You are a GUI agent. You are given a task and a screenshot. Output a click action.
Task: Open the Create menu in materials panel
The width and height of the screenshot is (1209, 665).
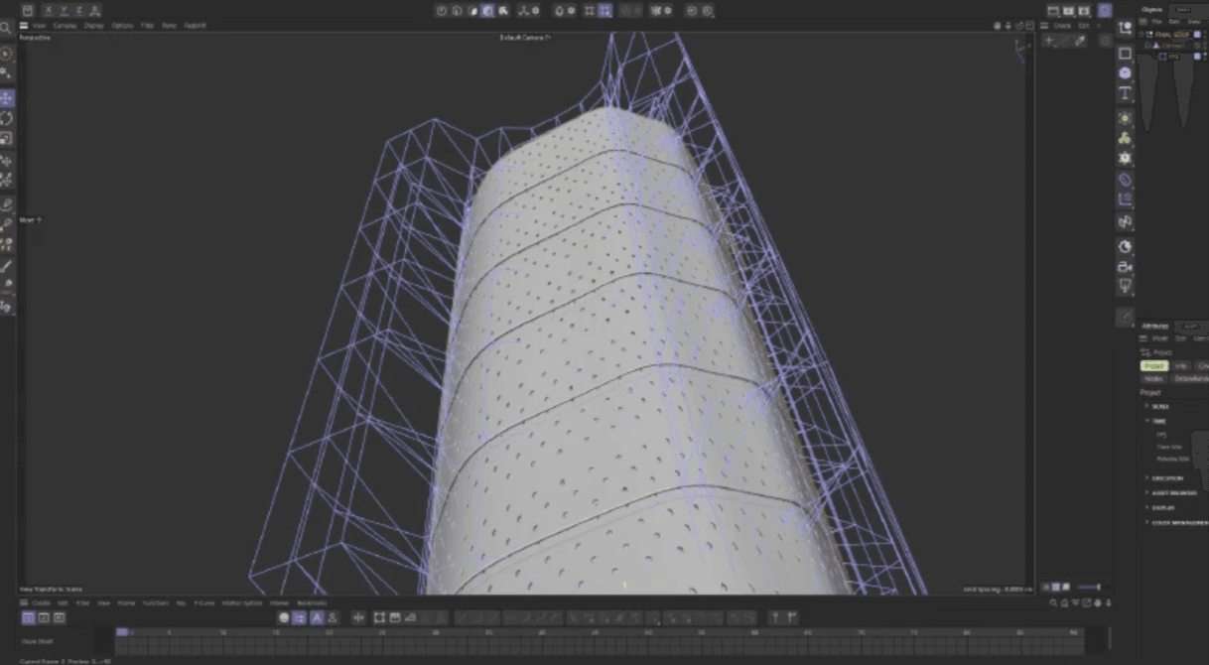pyautogui.click(x=1061, y=25)
